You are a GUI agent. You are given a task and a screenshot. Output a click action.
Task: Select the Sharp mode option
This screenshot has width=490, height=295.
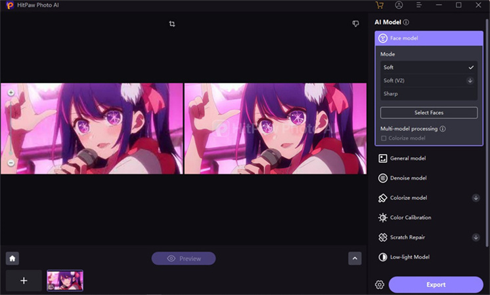[391, 94]
